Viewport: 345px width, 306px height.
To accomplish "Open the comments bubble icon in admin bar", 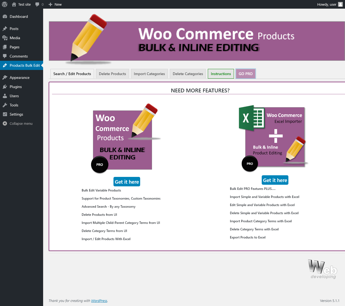I will [37, 4].
